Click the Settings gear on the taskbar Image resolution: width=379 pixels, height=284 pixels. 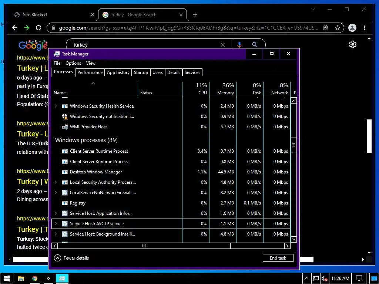pos(48,278)
